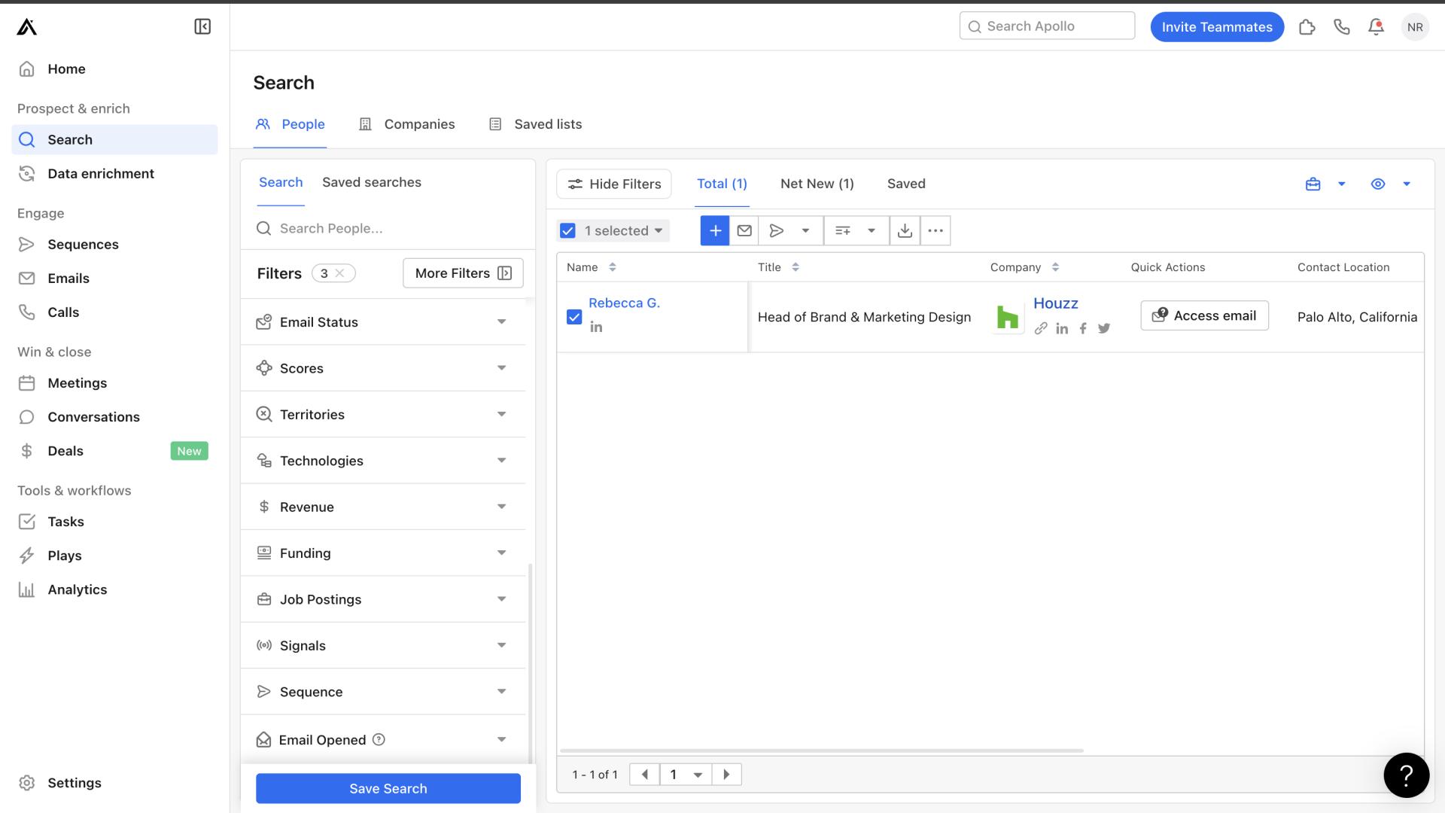Click the briefcase/list save icon
The image size is (1445, 813).
point(1312,184)
